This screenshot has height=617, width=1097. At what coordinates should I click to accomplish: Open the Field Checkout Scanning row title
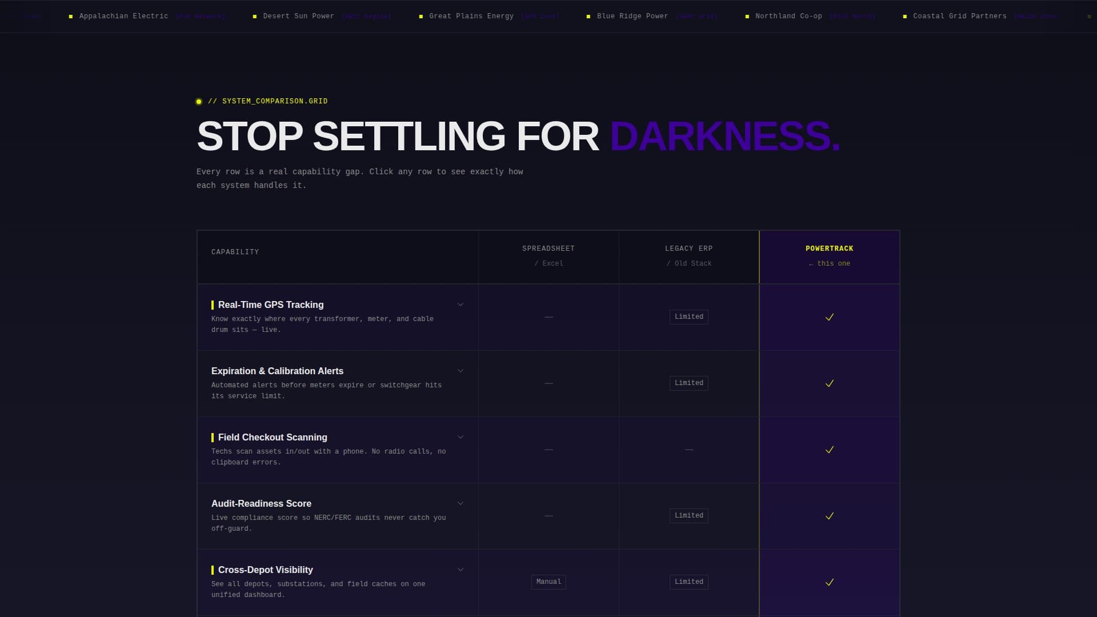coord(273,438)
